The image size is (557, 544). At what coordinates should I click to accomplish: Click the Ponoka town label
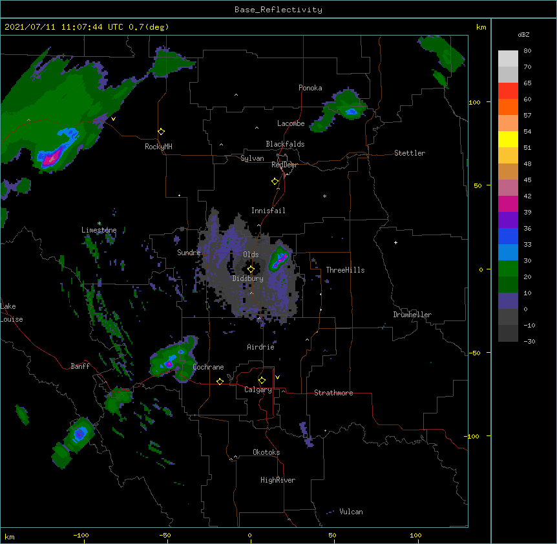310,88
